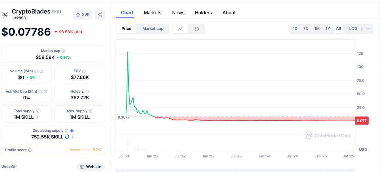Click second info icon next to Vol/Mkt Cap
Viewport: 381px width, 172px height.
(x=45, y=91)
